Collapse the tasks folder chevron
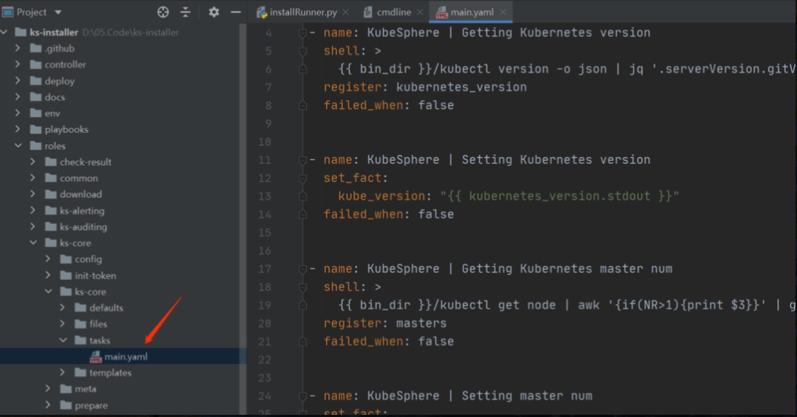This screenshot has width=797, height=417. tap(63, 340)
